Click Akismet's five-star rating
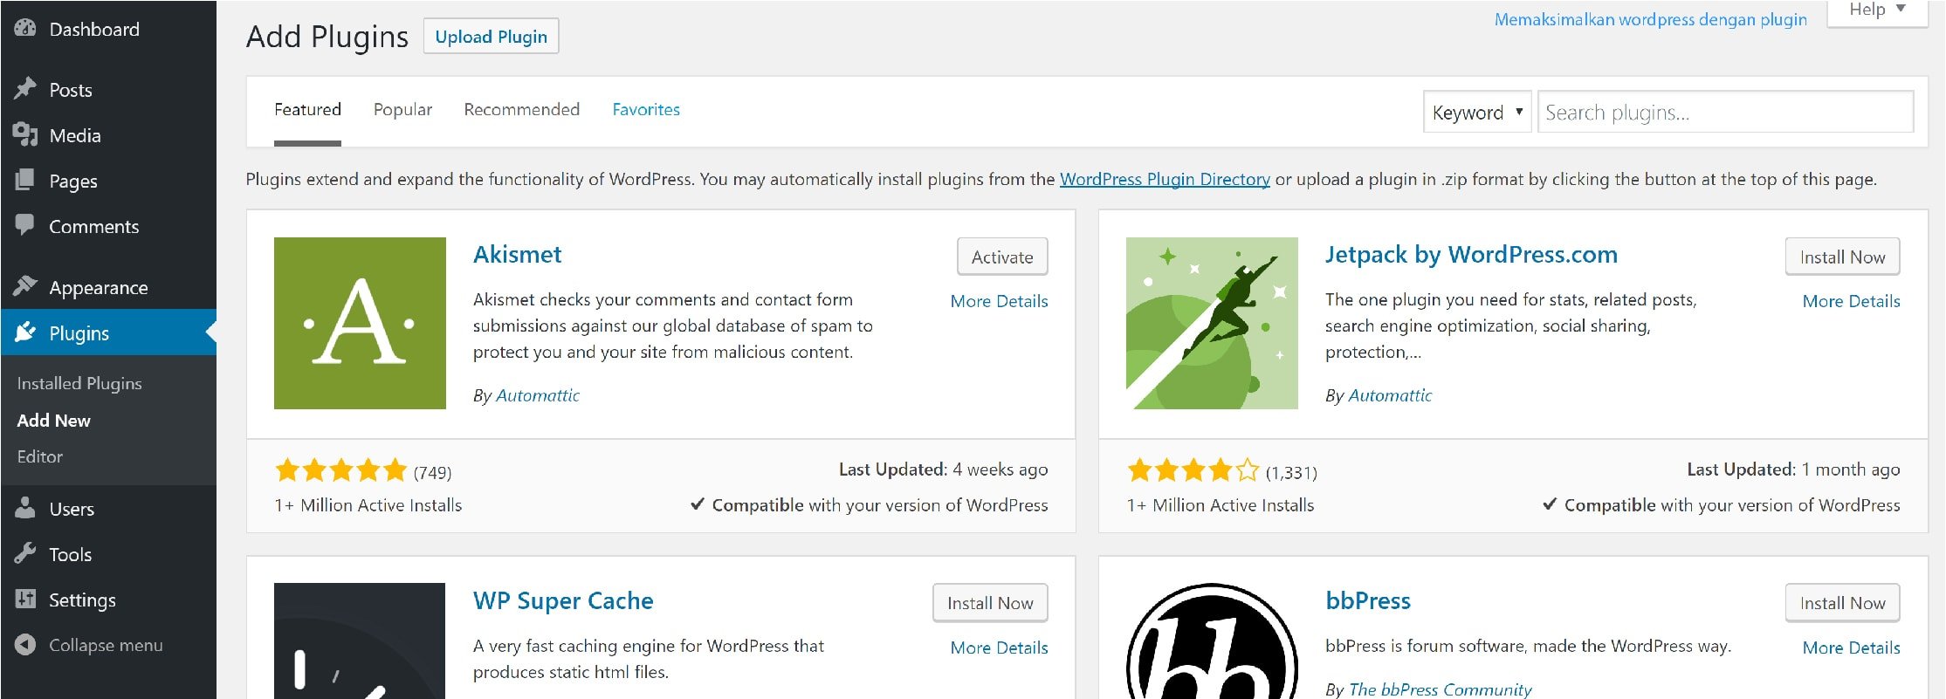This screenshot has width=1946, height=699. click(340, 471)
